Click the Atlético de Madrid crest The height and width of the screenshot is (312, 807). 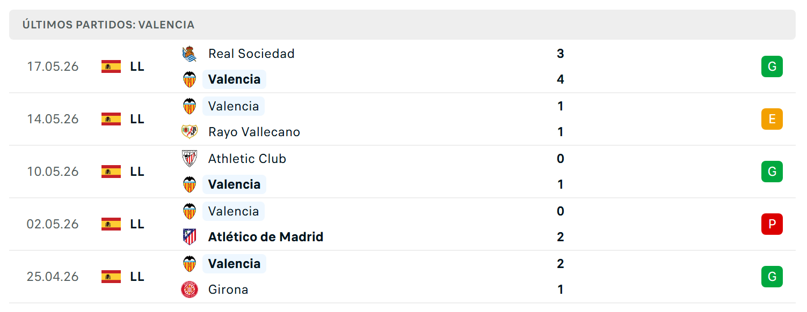190,237
